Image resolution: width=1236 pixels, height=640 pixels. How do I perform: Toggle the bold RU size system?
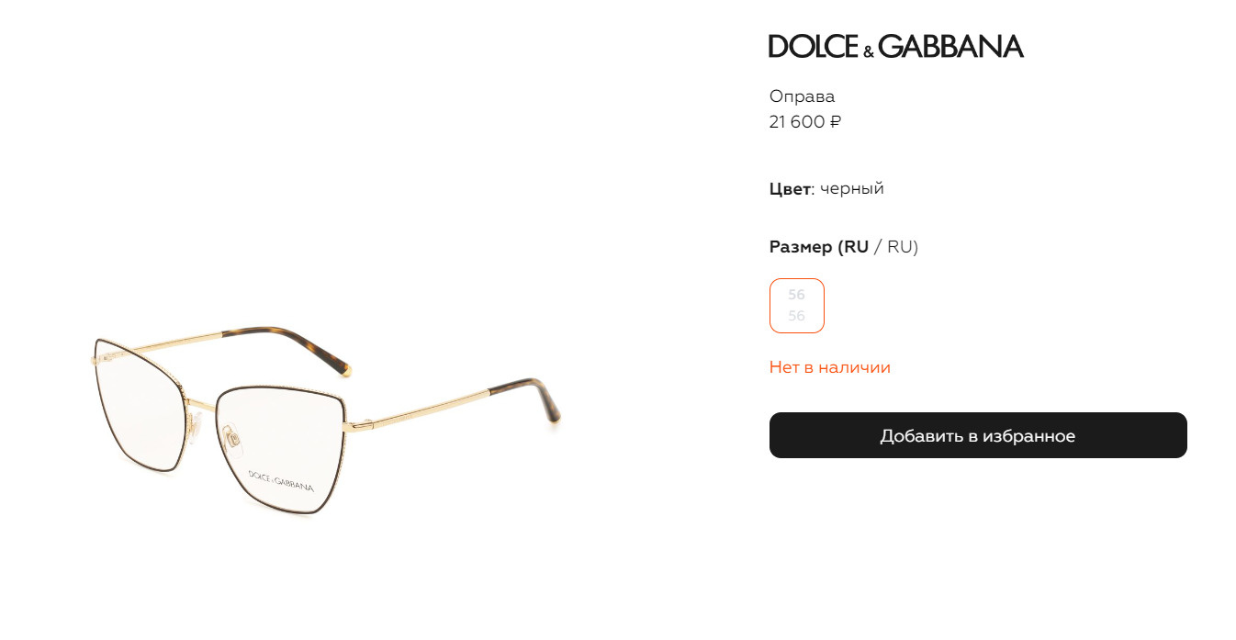pos(857,246)
